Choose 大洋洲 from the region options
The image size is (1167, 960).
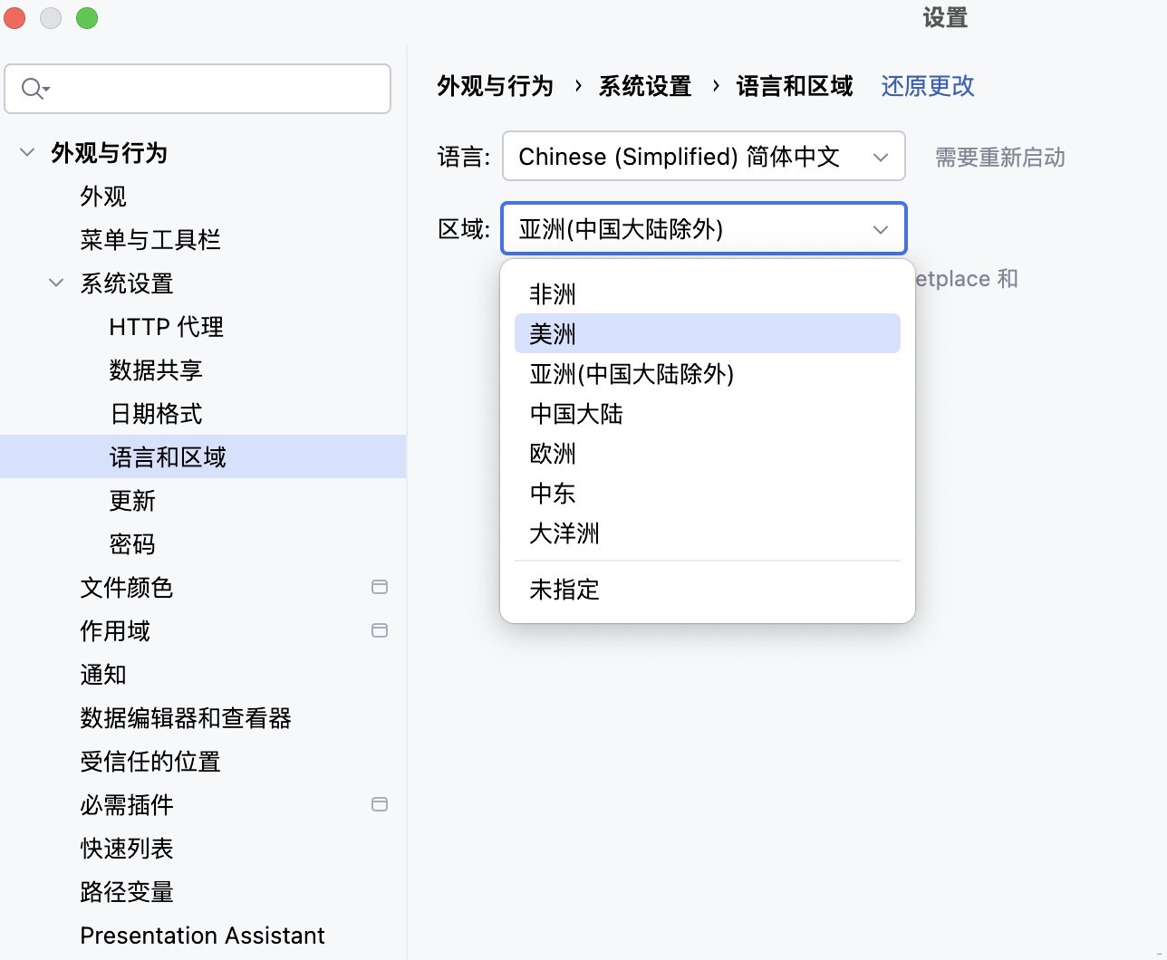pyautogui.click(x=564, y=533)
